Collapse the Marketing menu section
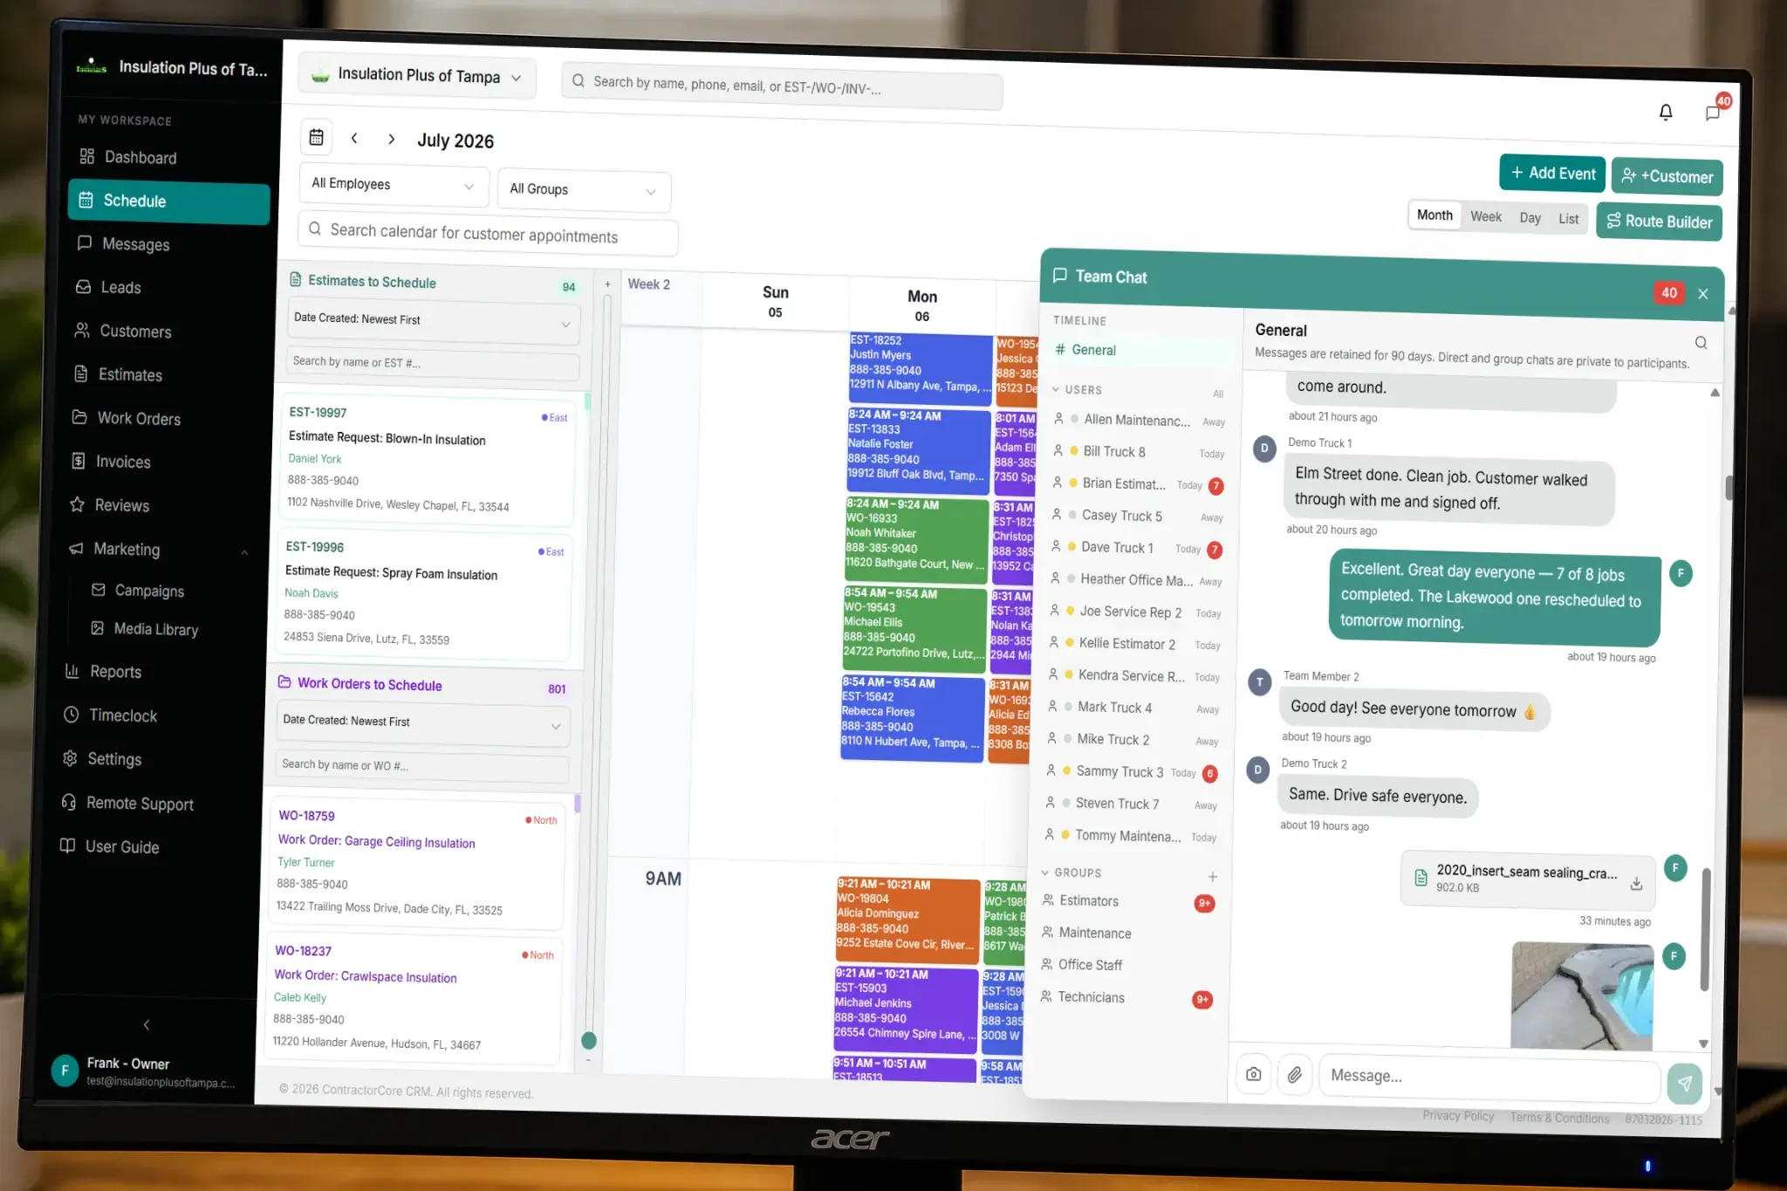The width and height of the screenshot is (1787, 1191). (244, 551)
